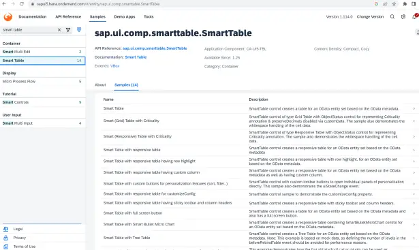Expand the Smart Table sample row arrow
The width and height of the screenshot is (419, 250).
coord(414,108)
